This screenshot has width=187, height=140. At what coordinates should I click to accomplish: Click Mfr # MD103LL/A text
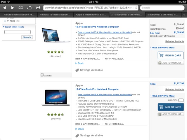pyautogui.click(x=114, y=124)
